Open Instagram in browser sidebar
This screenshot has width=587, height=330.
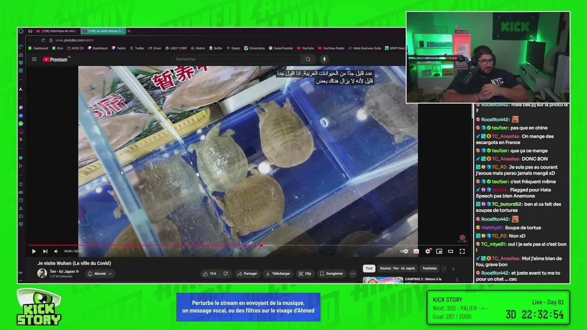[21, 132]
